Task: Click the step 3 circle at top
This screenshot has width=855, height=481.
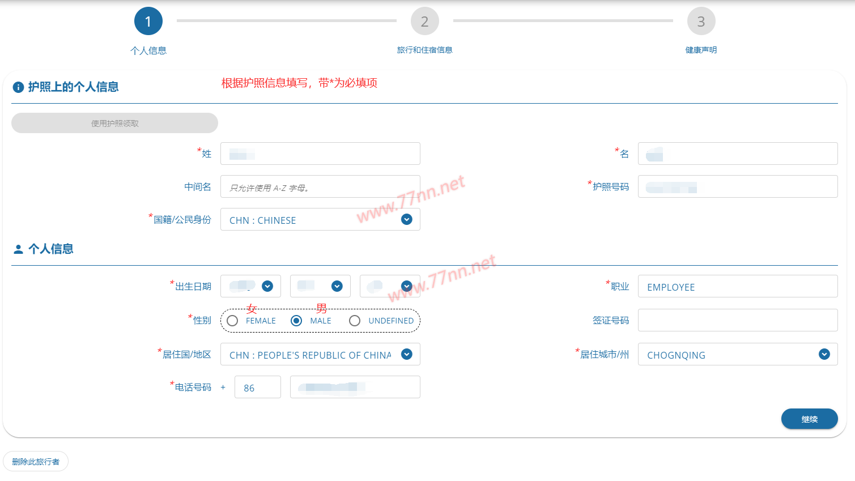Action: (701, 20)
